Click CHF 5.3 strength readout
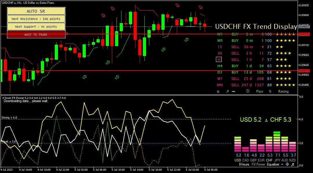Viewport: 313px width, 173px height. pos(281,120)
